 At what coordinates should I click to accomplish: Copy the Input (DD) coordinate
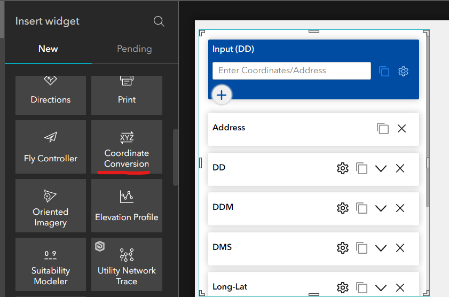(x=384, y=71)
